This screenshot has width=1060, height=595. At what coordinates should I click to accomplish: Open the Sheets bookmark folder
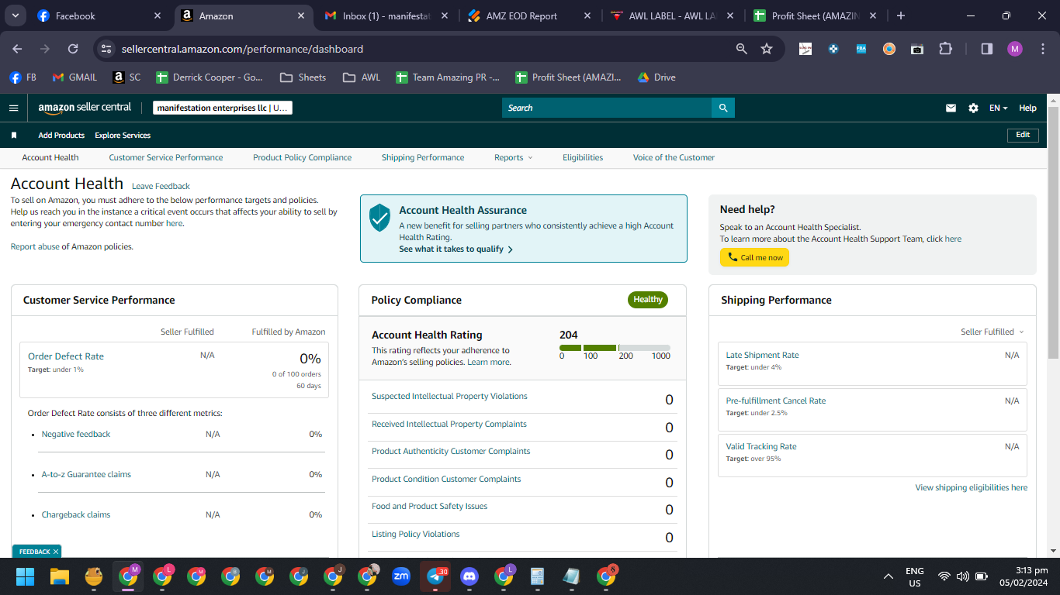point(303,77)
